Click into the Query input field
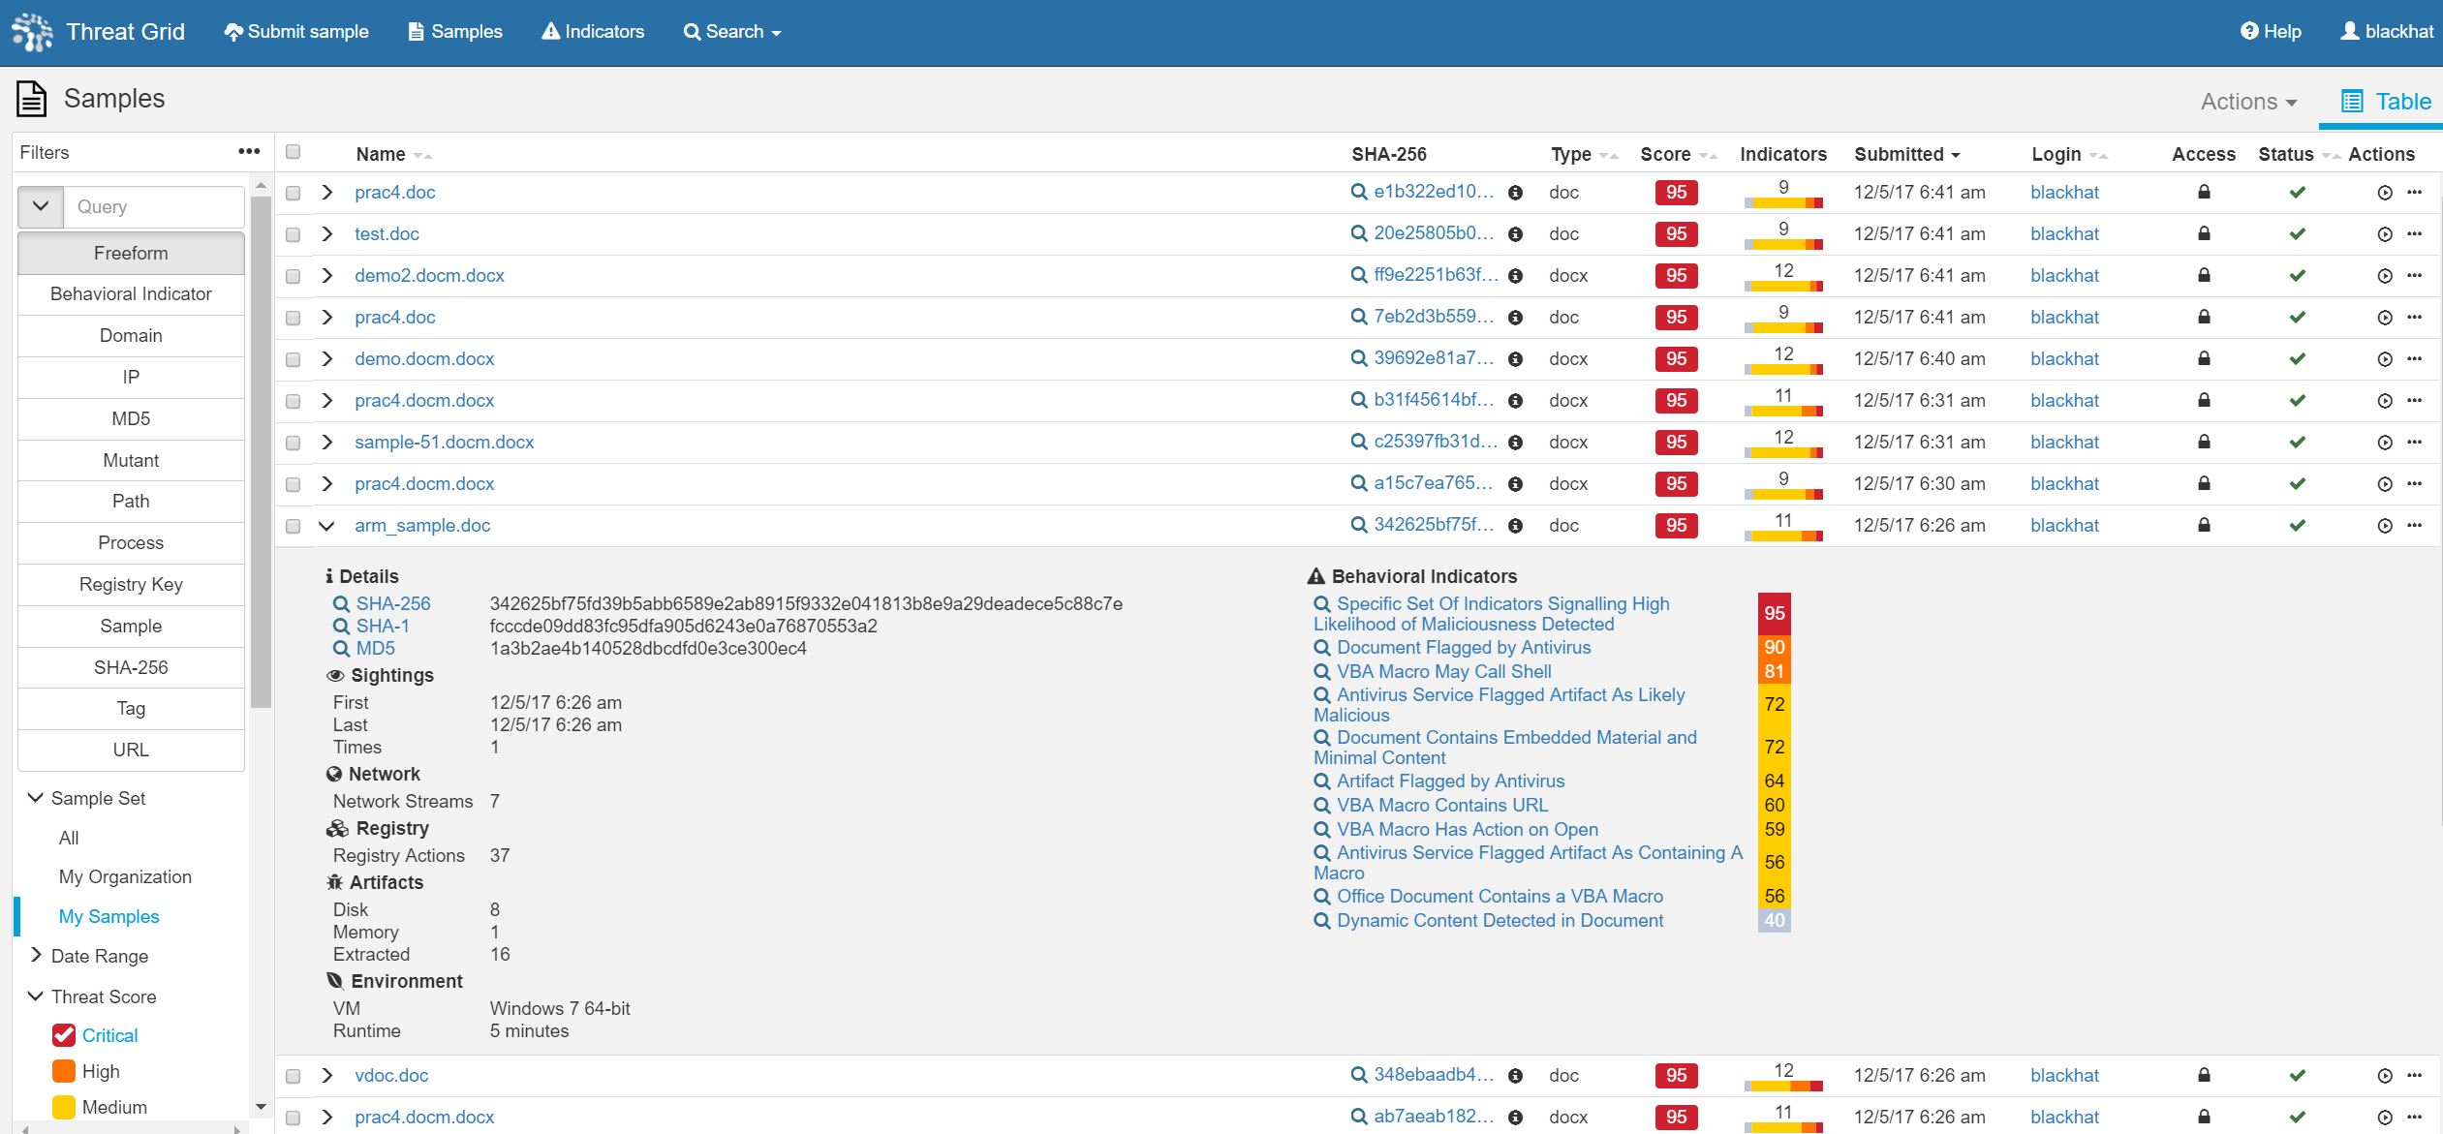The image size is (2443, 1134). point(153,207)
